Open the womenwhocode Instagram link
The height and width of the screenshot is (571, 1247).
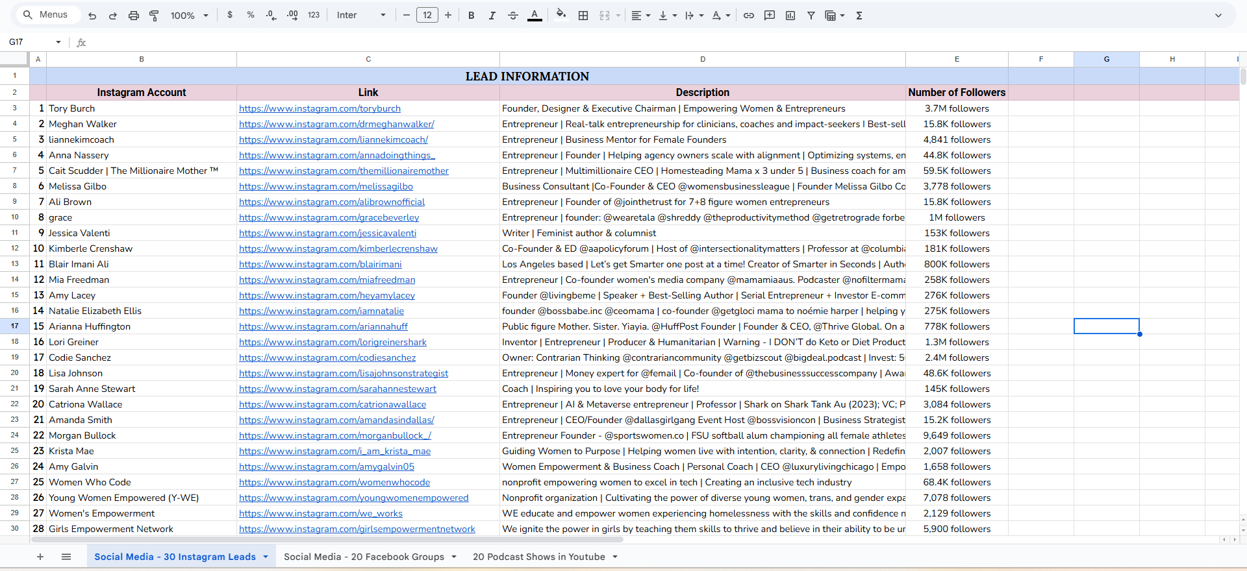pos(334,483)
